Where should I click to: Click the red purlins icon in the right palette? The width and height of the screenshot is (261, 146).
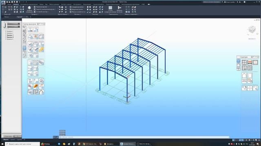click(250, 81)
